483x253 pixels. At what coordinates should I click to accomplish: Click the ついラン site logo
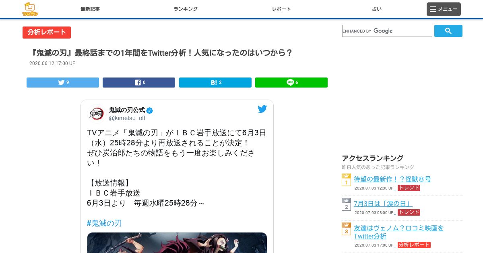pos(30,9)
